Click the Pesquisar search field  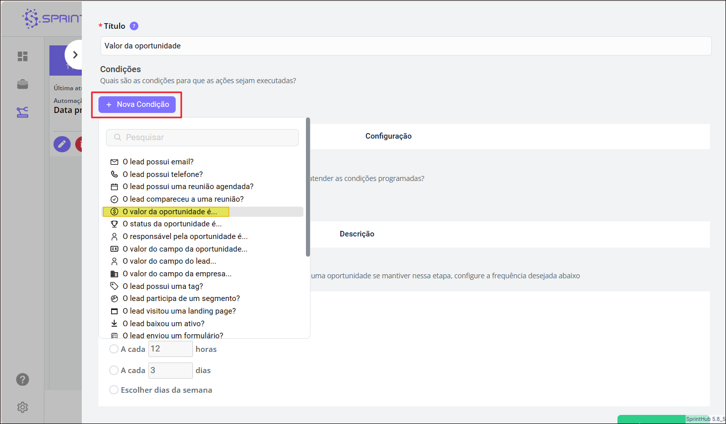(x=202, y=138)
